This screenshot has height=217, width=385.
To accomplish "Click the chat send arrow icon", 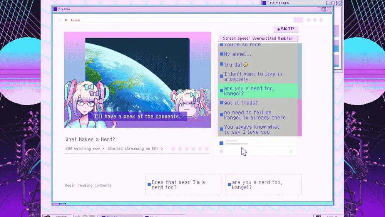I will pyautogui.click(x=291, y=151).
